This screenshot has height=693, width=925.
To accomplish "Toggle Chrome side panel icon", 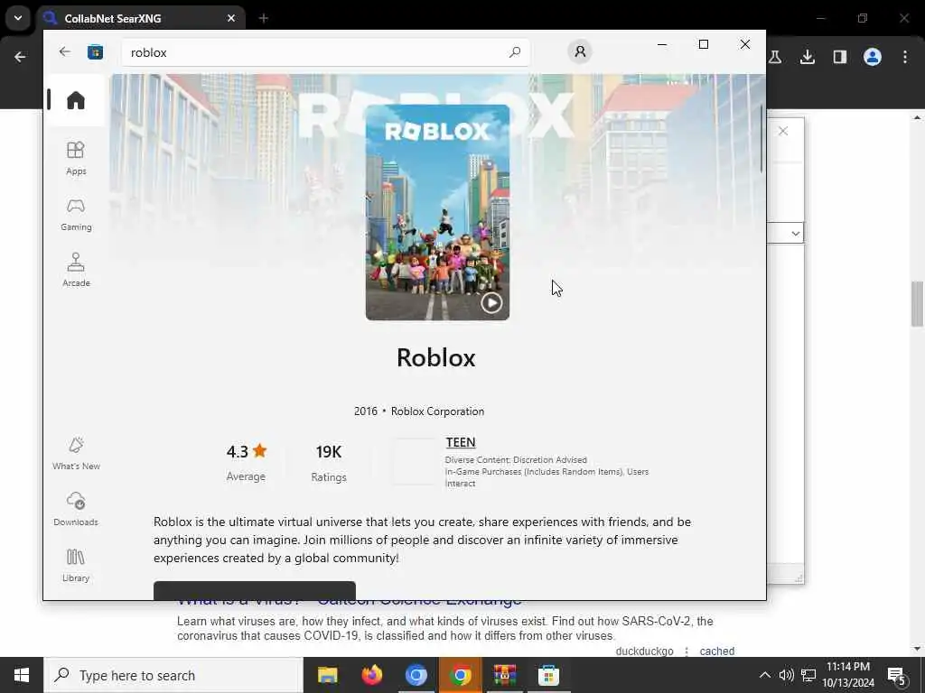I will point(839,57).
